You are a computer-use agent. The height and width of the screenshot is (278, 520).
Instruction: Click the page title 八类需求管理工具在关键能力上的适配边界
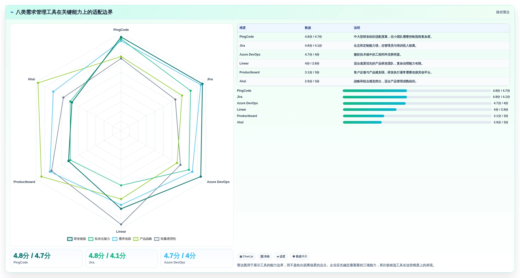coord(64,12)
